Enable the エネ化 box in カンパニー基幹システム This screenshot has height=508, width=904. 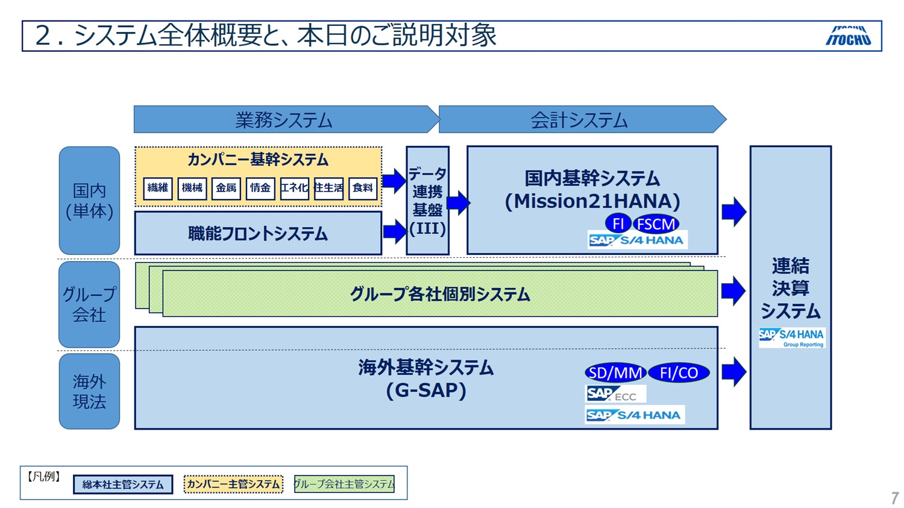point(294,188)
